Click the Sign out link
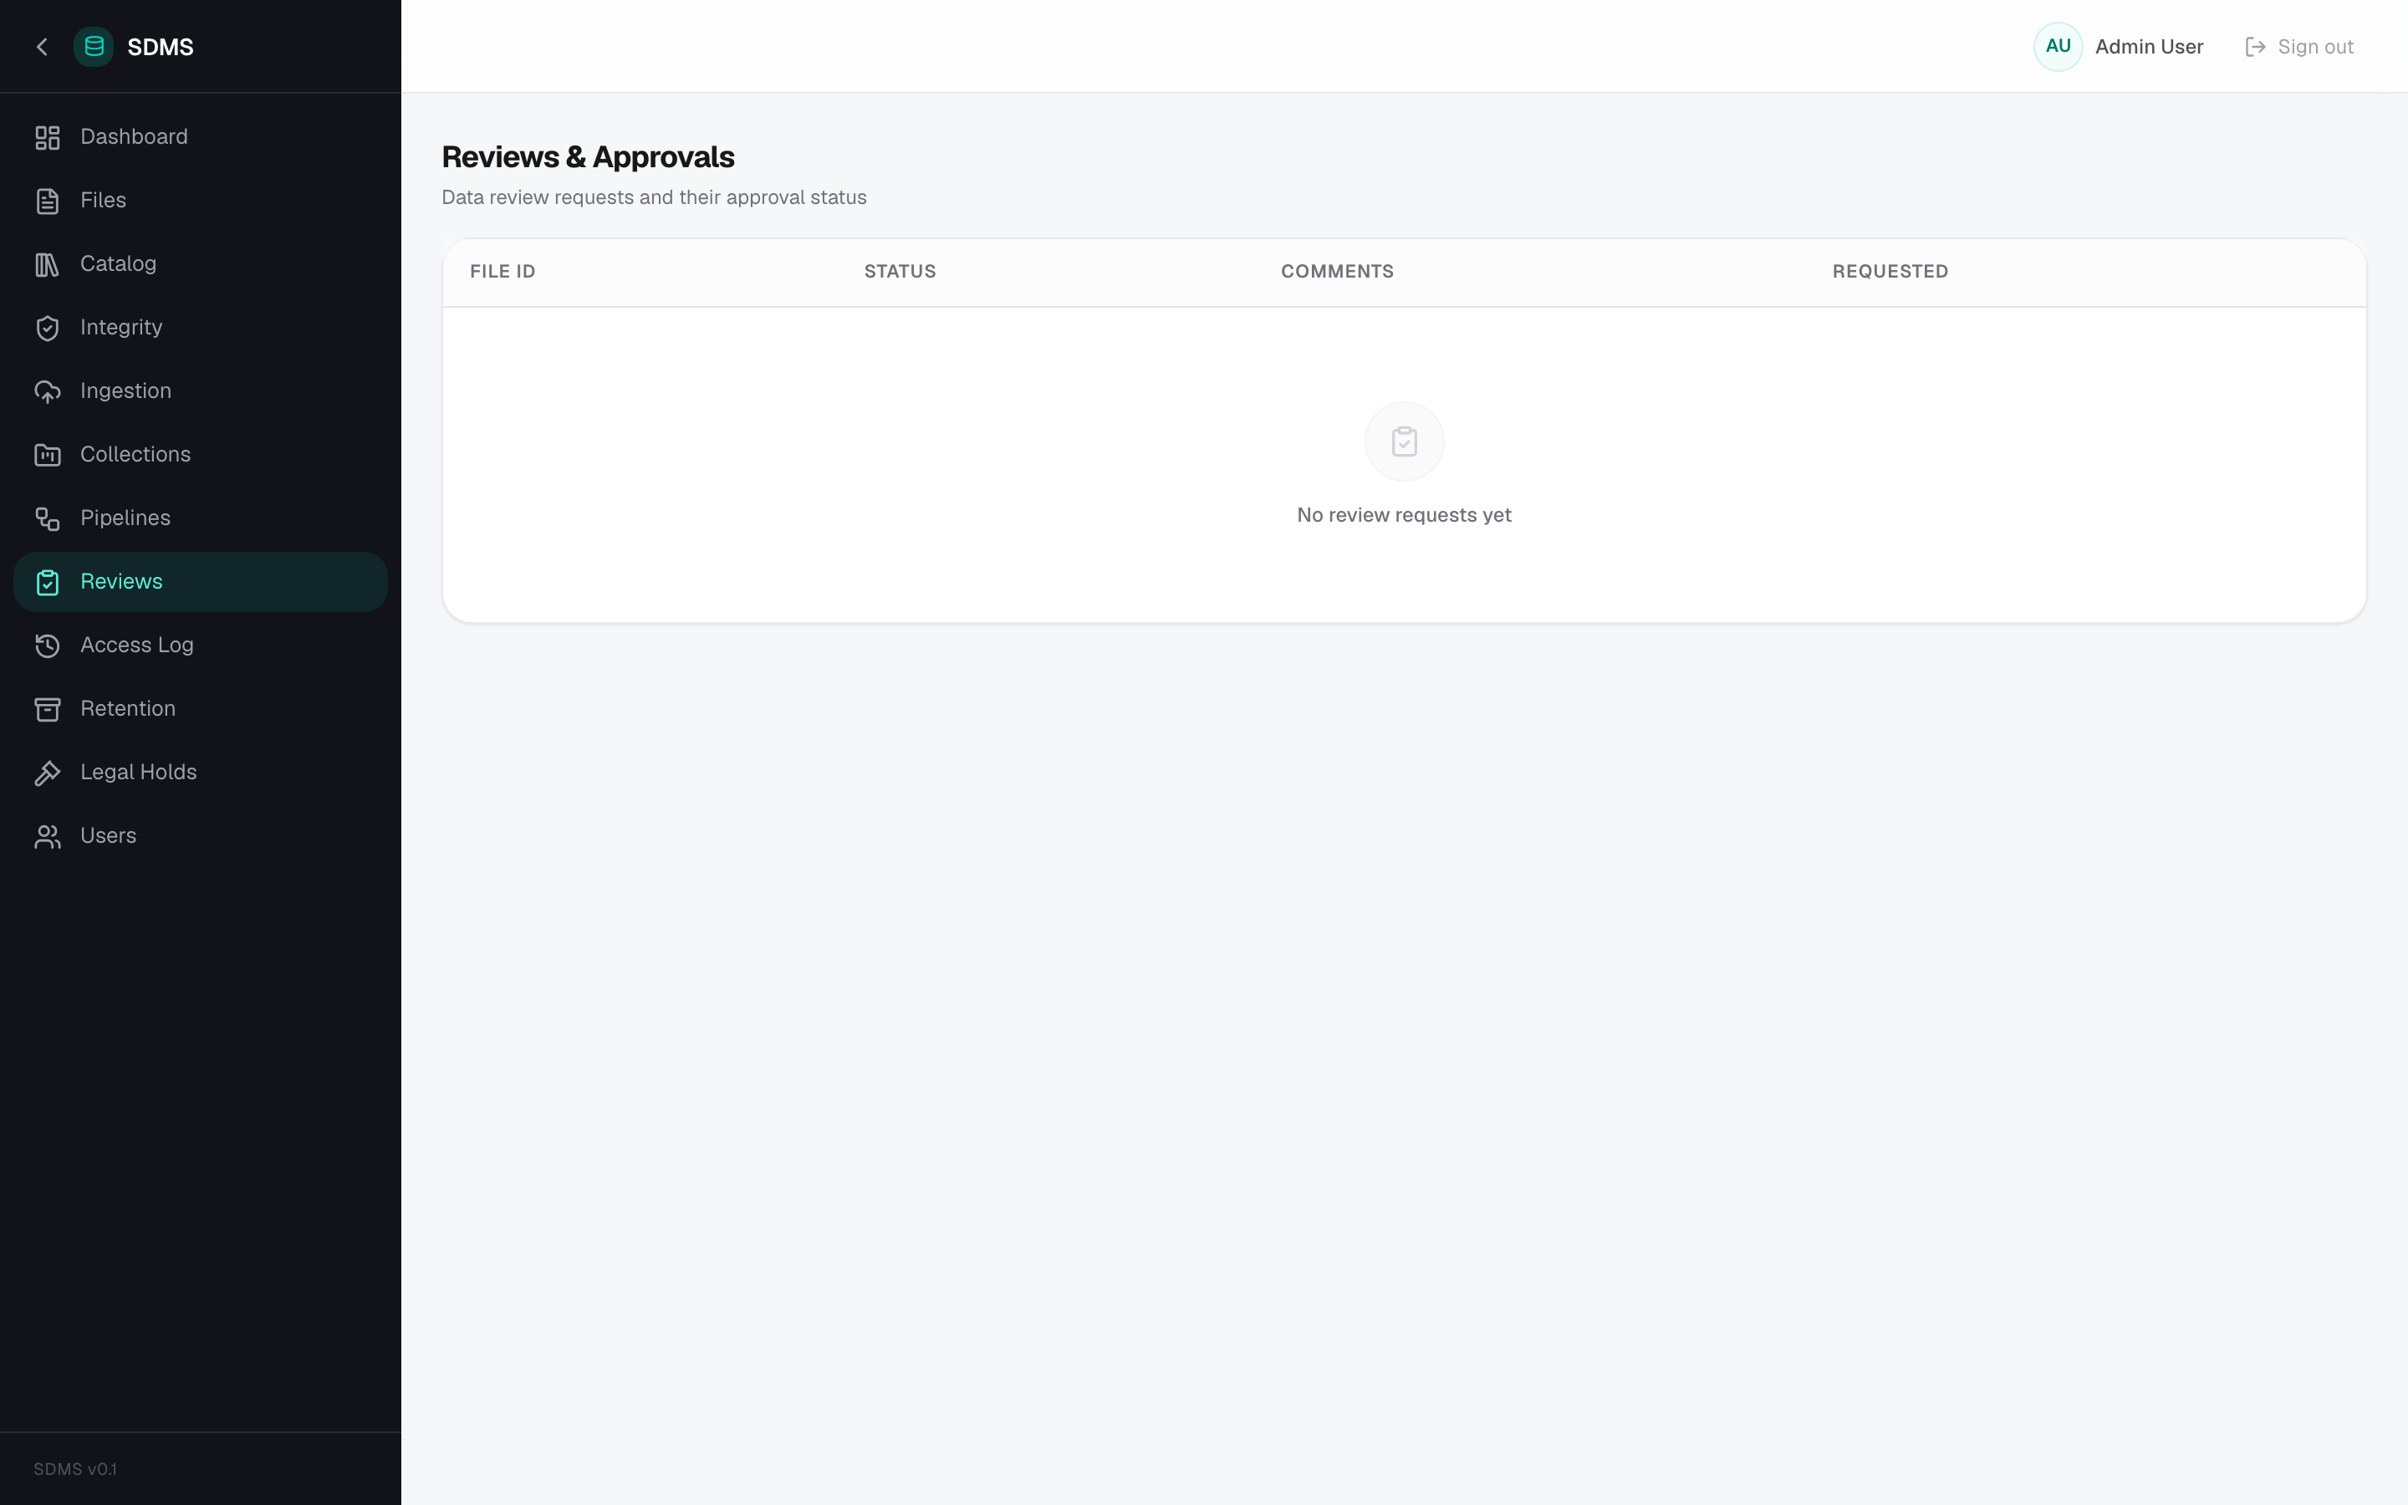Screen dimensions: 2408x1505 [x=2298, y=47]
